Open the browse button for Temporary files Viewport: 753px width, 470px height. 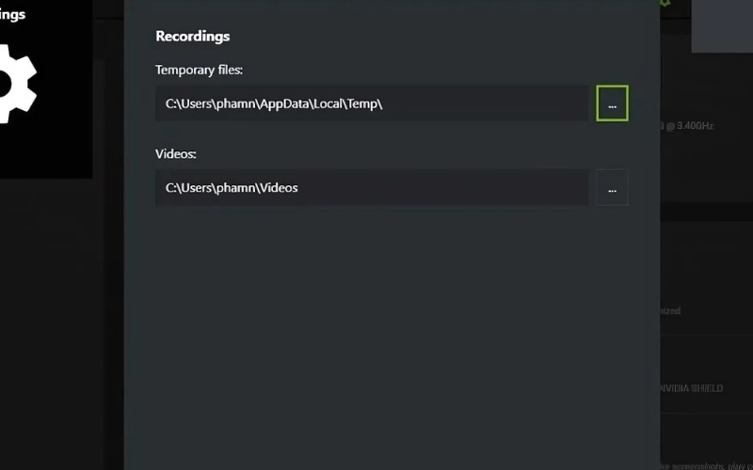pos(612,103)
